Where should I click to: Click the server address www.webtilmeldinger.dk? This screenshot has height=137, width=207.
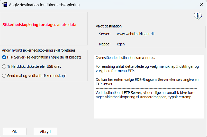tap(136, 34)
